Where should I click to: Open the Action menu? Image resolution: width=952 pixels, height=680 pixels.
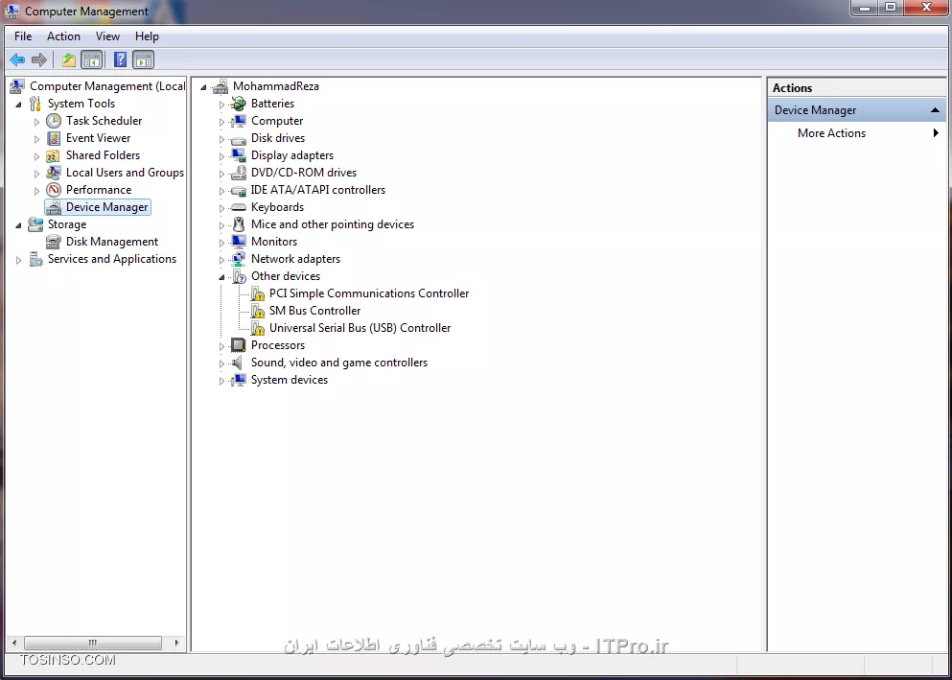[63, 36]
